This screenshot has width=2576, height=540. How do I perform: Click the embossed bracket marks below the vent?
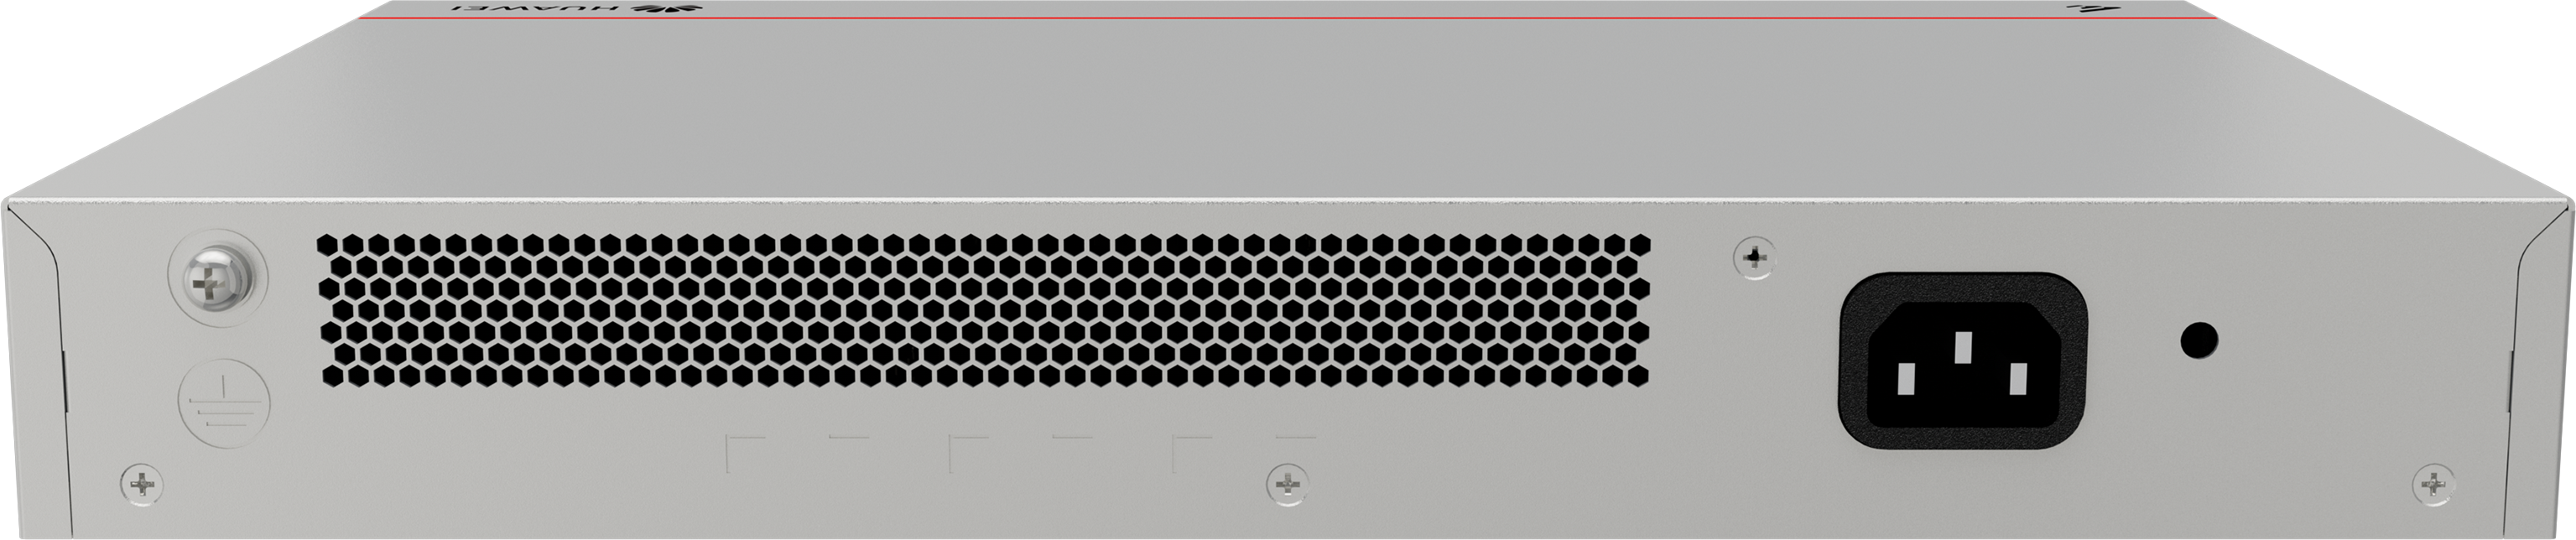click(1020, 453)
